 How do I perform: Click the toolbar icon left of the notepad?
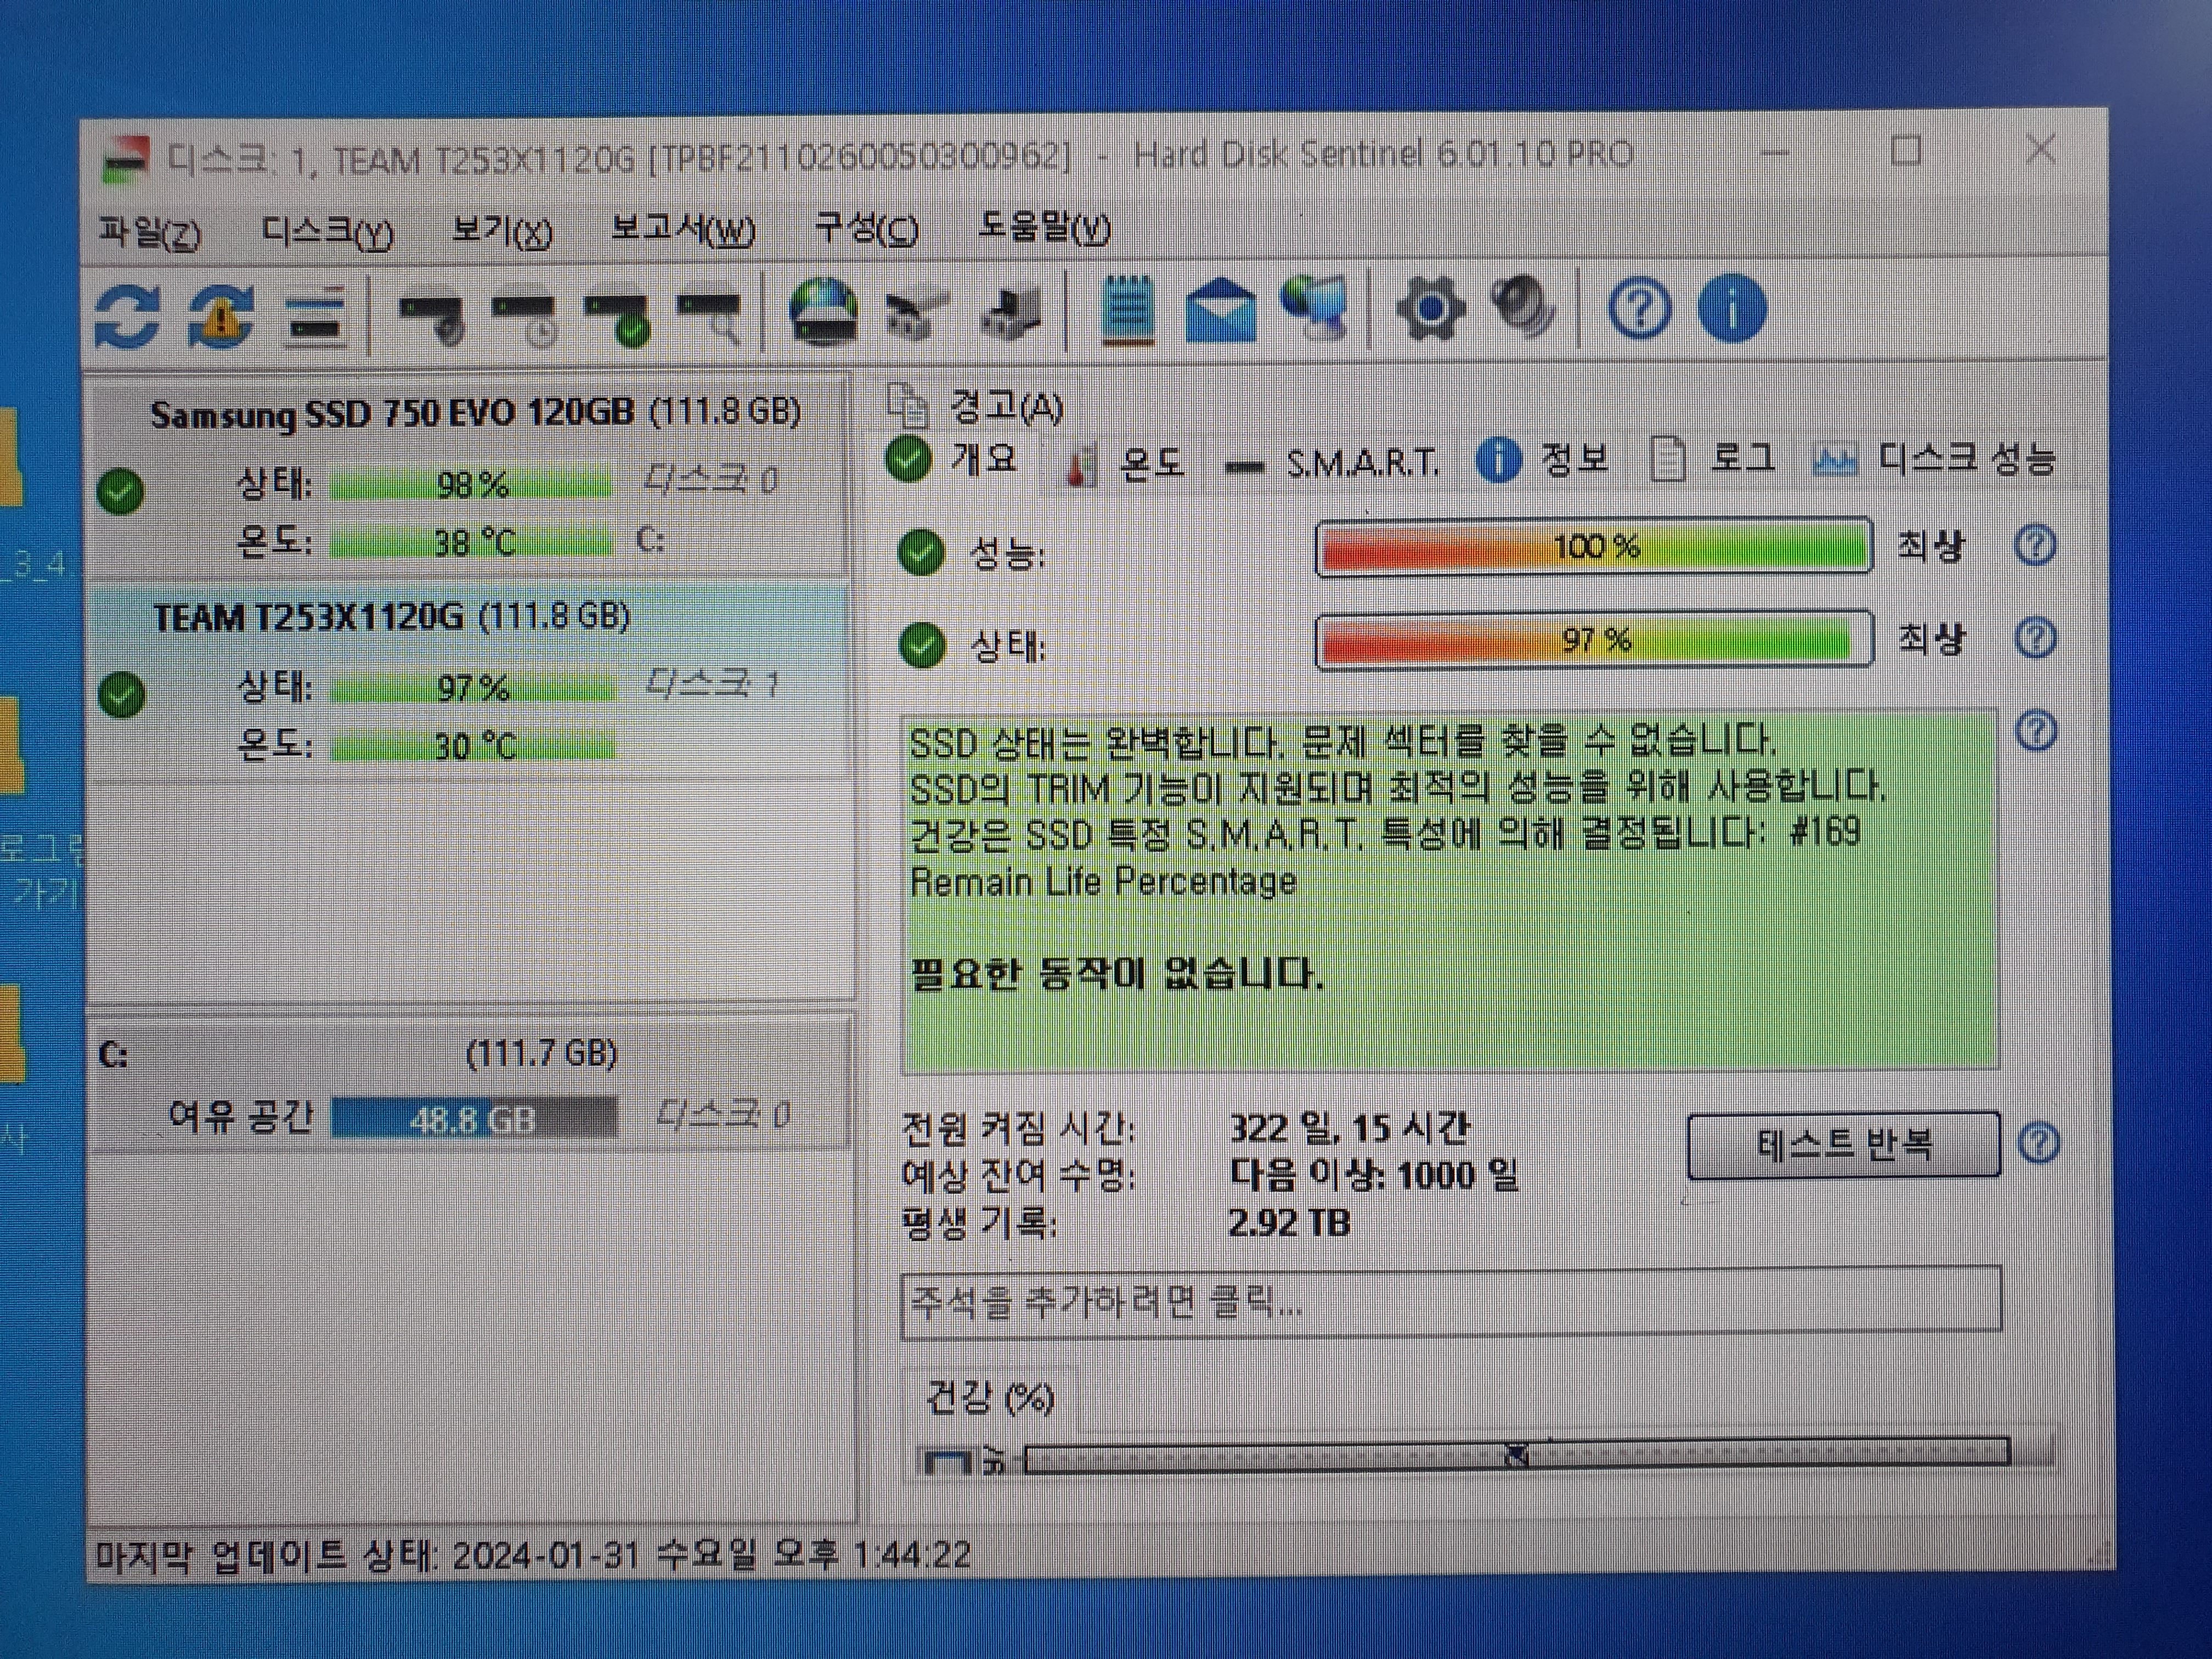(1011, 314)
